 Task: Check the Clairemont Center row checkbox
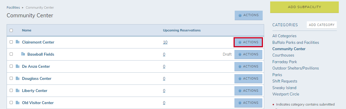(x=11, y=42)
